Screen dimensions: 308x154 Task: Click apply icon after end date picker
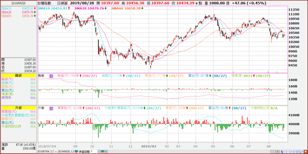[76, 152]
